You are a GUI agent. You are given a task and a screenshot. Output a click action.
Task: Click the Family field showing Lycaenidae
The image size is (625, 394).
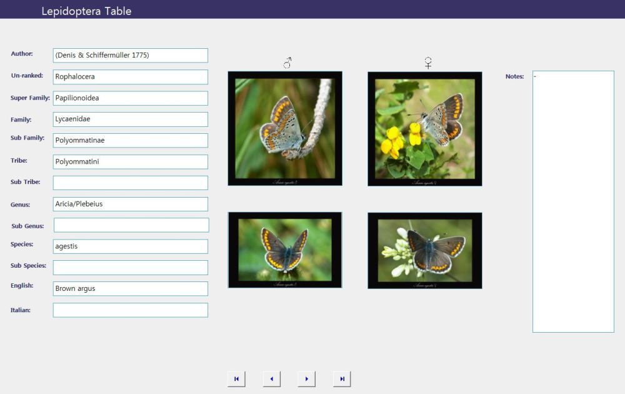pos(130,119)
